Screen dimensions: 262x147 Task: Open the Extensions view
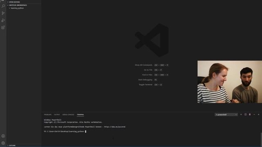3,27
